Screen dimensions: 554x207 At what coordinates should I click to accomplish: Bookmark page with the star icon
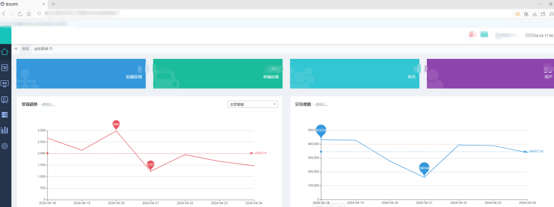pyautogui.click(x=29, y=13)
